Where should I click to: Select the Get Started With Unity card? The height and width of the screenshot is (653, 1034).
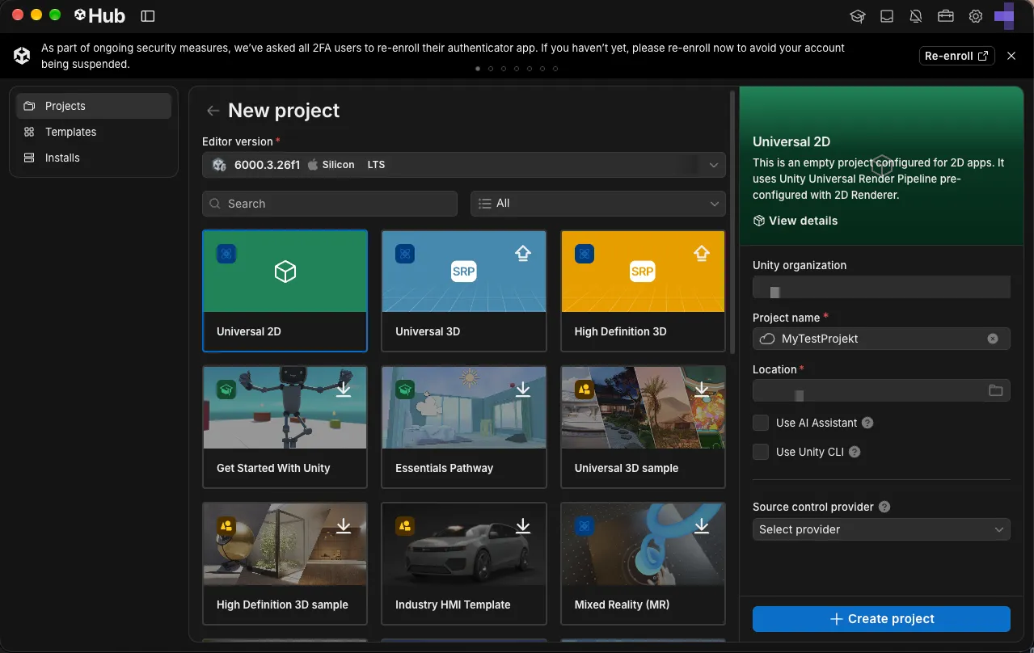(285, 428)
